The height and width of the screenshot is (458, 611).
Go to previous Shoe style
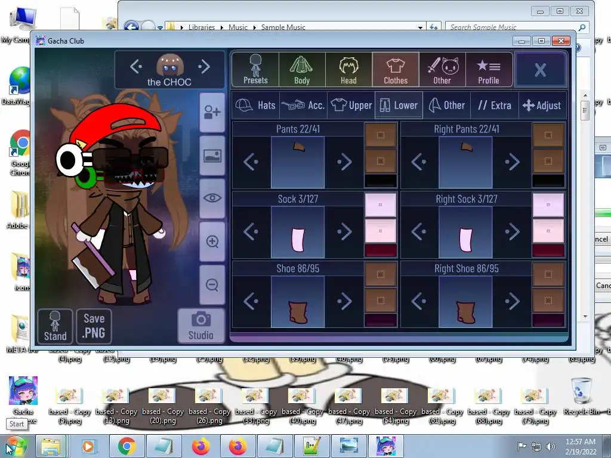point(251,301)
